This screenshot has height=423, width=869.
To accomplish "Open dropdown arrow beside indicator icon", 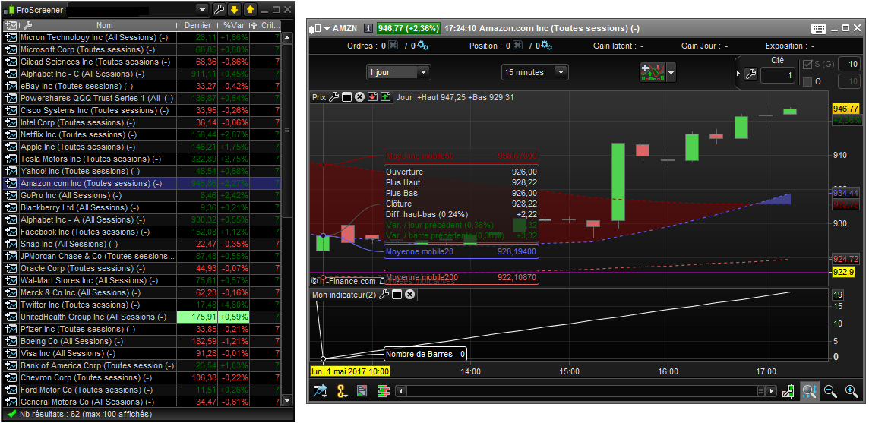I will pos(671,73).
